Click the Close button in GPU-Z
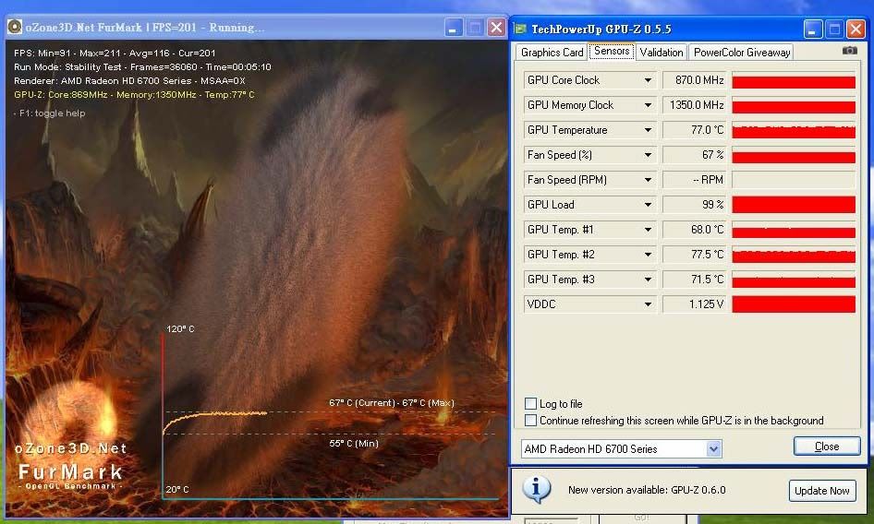874x524 pixels. click(827, 446)
